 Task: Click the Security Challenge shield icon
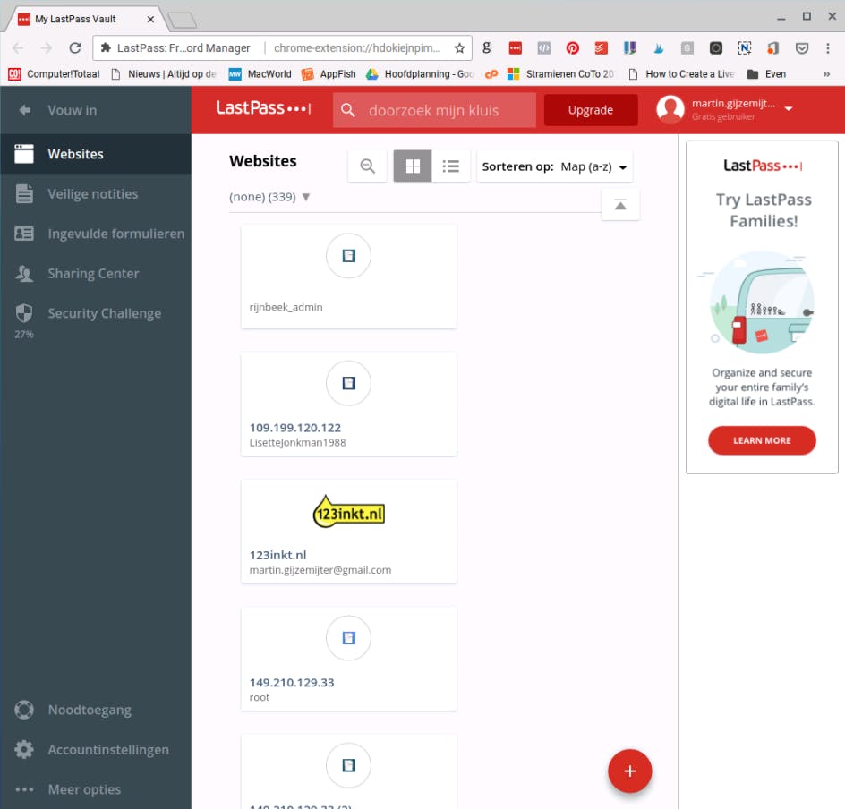tap(24, 313)
